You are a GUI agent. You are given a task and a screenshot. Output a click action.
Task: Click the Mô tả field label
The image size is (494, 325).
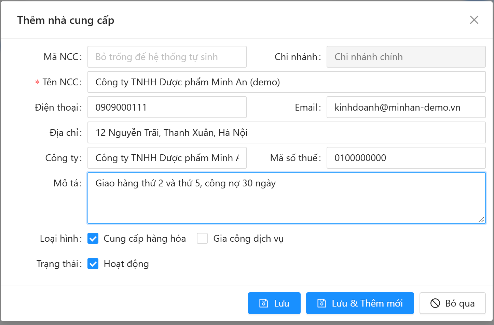tap(66, 183)
